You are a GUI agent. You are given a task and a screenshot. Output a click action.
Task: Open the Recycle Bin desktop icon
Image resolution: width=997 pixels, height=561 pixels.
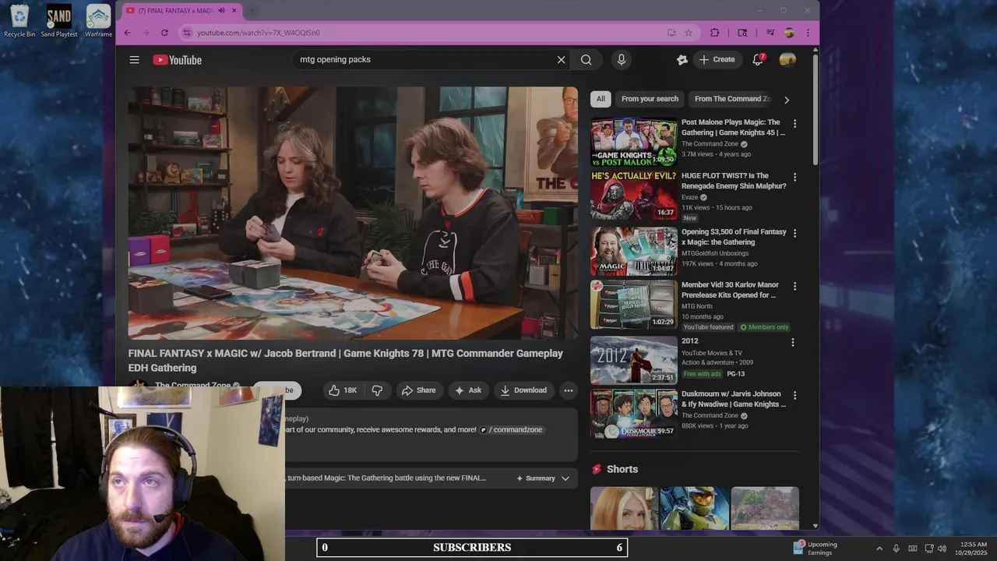(19, 21)
